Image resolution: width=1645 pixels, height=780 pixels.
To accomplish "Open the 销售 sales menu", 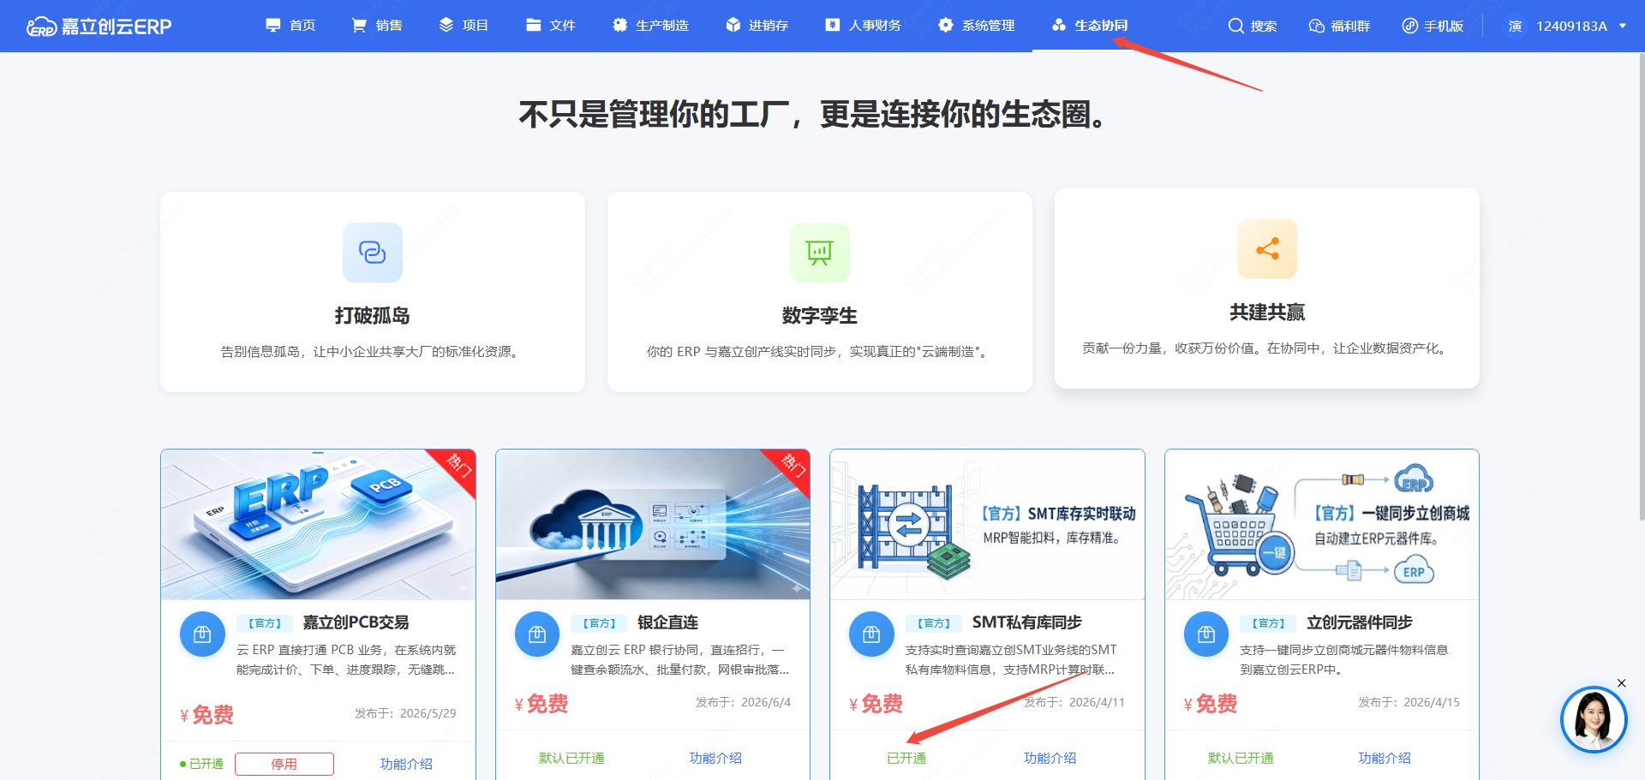I will tap(377, 26).
